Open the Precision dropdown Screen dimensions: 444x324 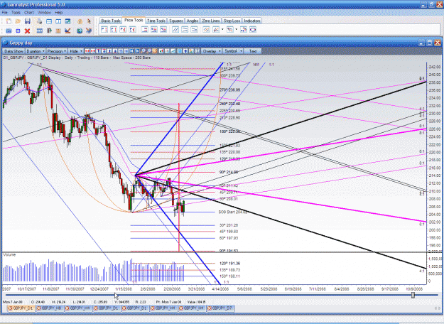pyautogui.click(x=57, y=51)
